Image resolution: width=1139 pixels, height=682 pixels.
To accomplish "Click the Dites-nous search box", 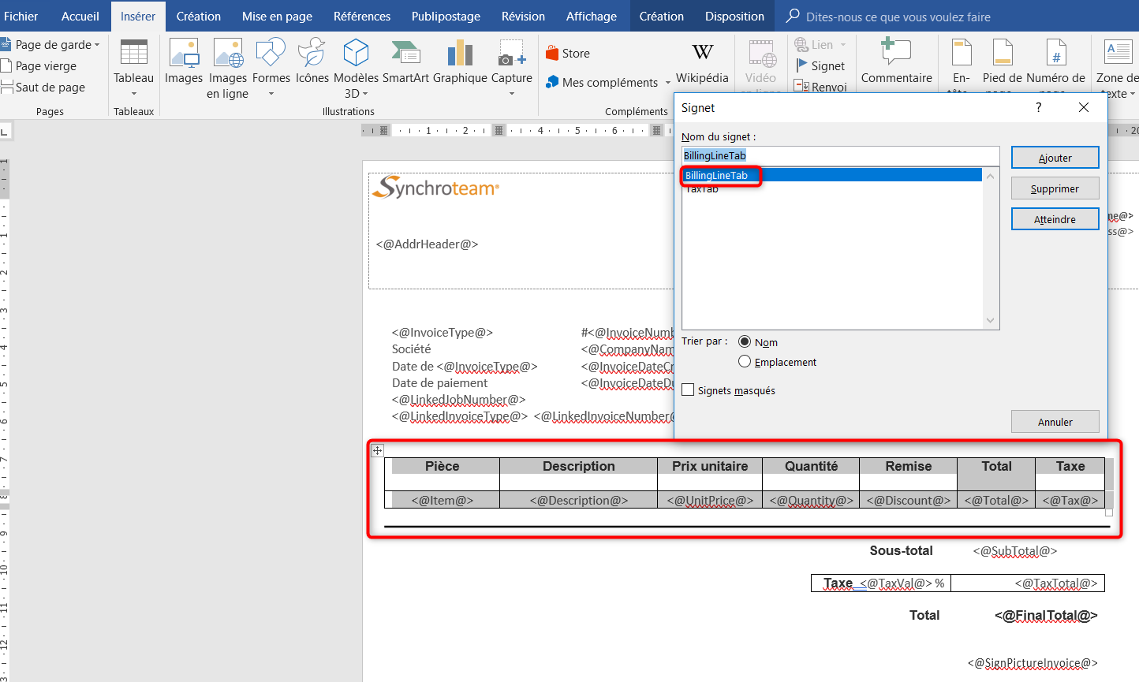I will [x=898, y=17].
